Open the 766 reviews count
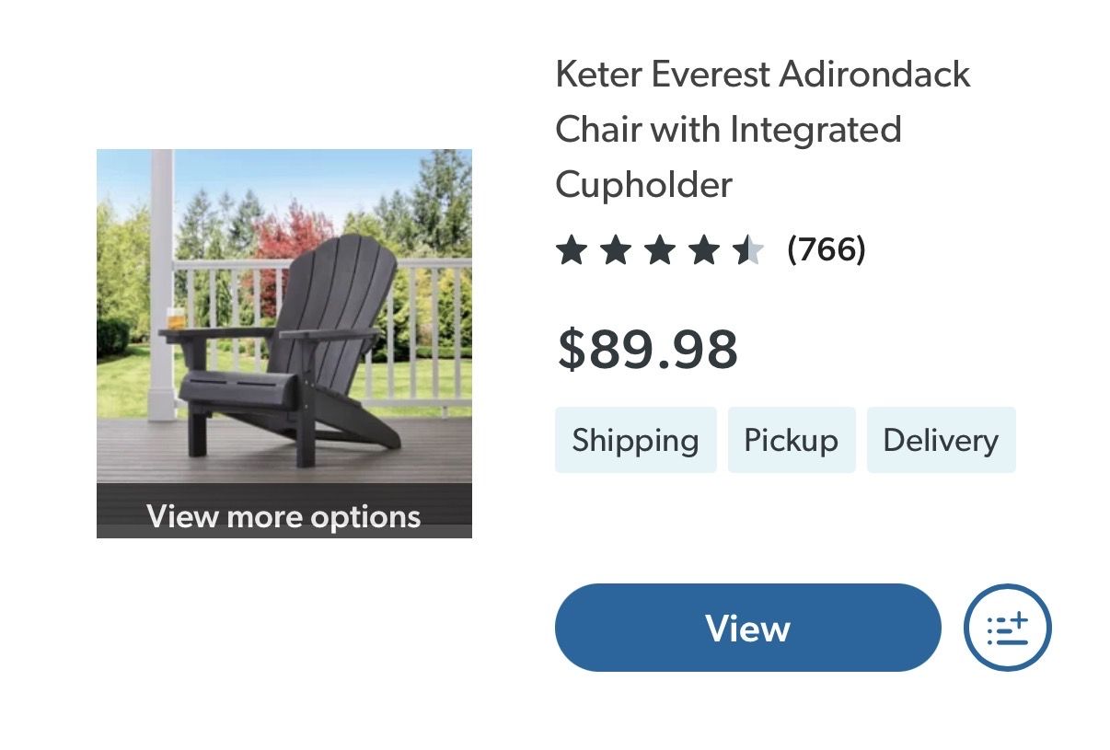The image size is (1110, 750). click(x=827, y=249)
